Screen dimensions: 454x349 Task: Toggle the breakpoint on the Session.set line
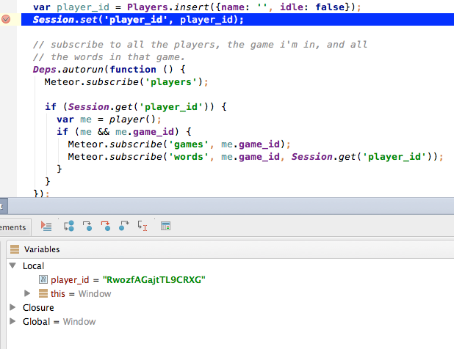pos(6,19)
